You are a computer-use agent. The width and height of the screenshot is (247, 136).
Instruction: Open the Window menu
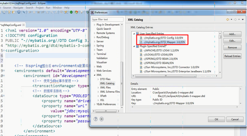pos(57,7)
